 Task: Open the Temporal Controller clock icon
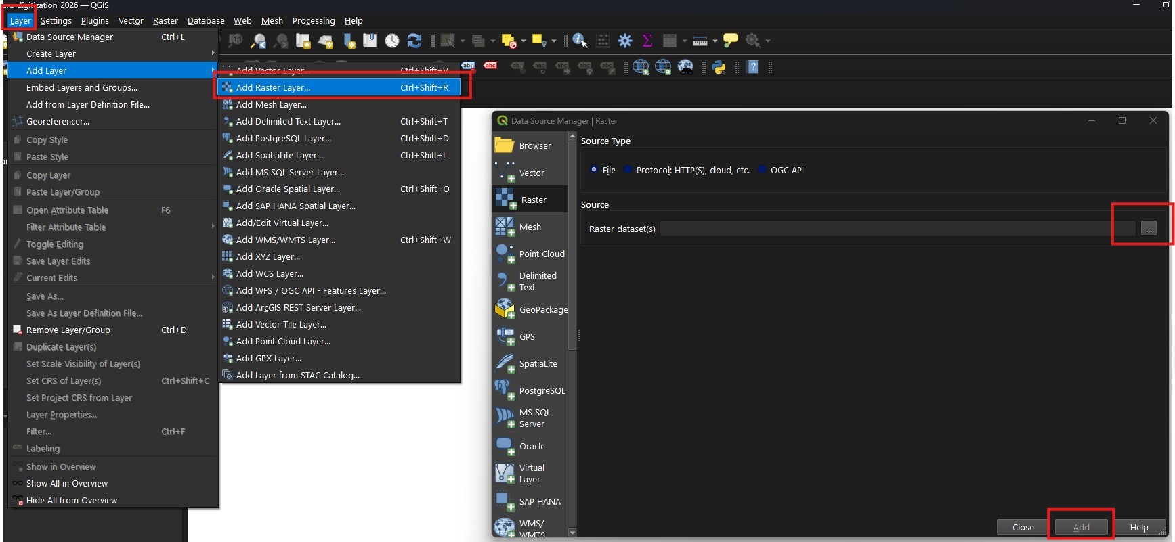(x=392, y=41)
